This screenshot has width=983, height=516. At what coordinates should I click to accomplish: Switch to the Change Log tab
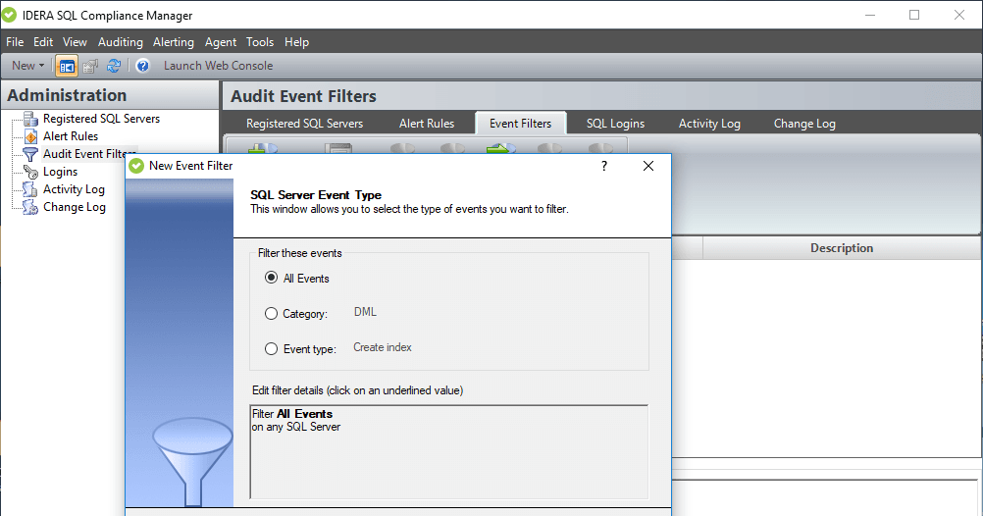point(804,124)
